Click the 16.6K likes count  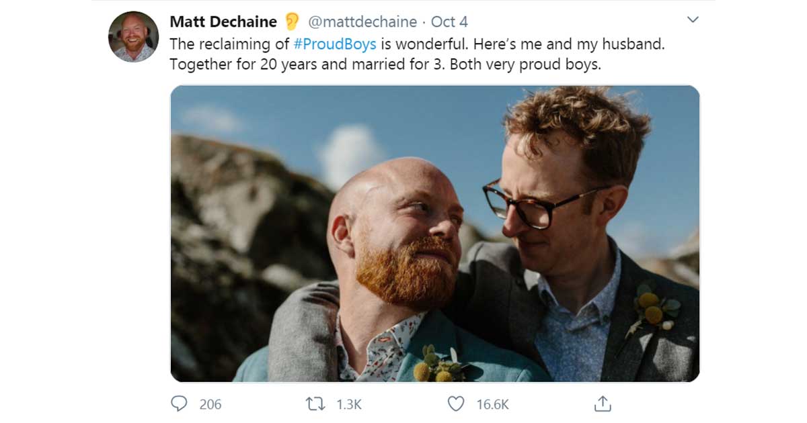coord(493,404)
